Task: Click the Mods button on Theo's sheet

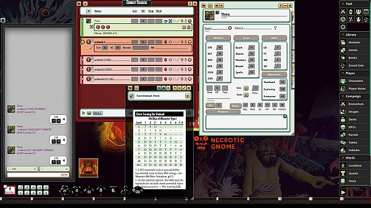Action: pyautogui.click(x=235, y=106)
